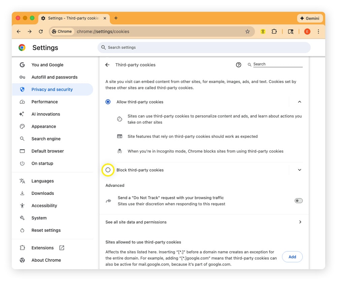The width and height of the screenshot is (337, 281).
Task: Click the AI innovations sparkle icon
Action: (x=22, y=114)
